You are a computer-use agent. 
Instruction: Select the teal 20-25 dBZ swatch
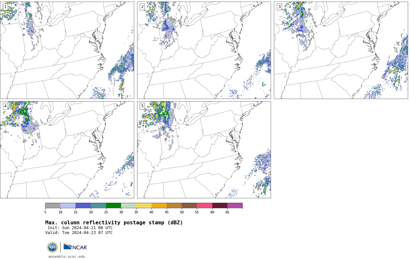click(x=98, y=206)
